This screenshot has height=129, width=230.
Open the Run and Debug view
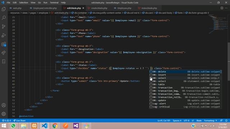coord(4,35)
